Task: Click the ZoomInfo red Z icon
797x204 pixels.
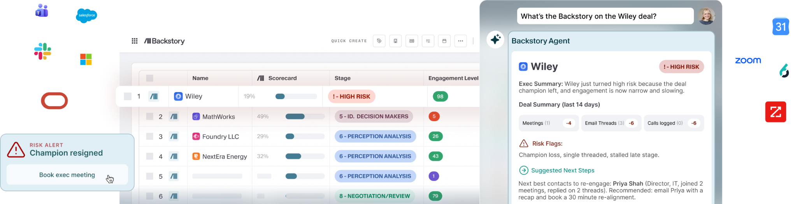Action: [x=776, y=112]
